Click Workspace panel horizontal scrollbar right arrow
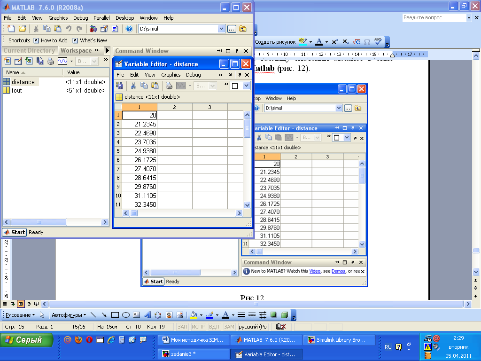 105,222
